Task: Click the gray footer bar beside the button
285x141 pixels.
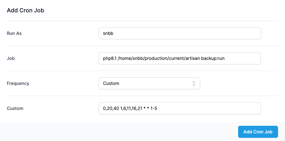Action: pos(118,131)
